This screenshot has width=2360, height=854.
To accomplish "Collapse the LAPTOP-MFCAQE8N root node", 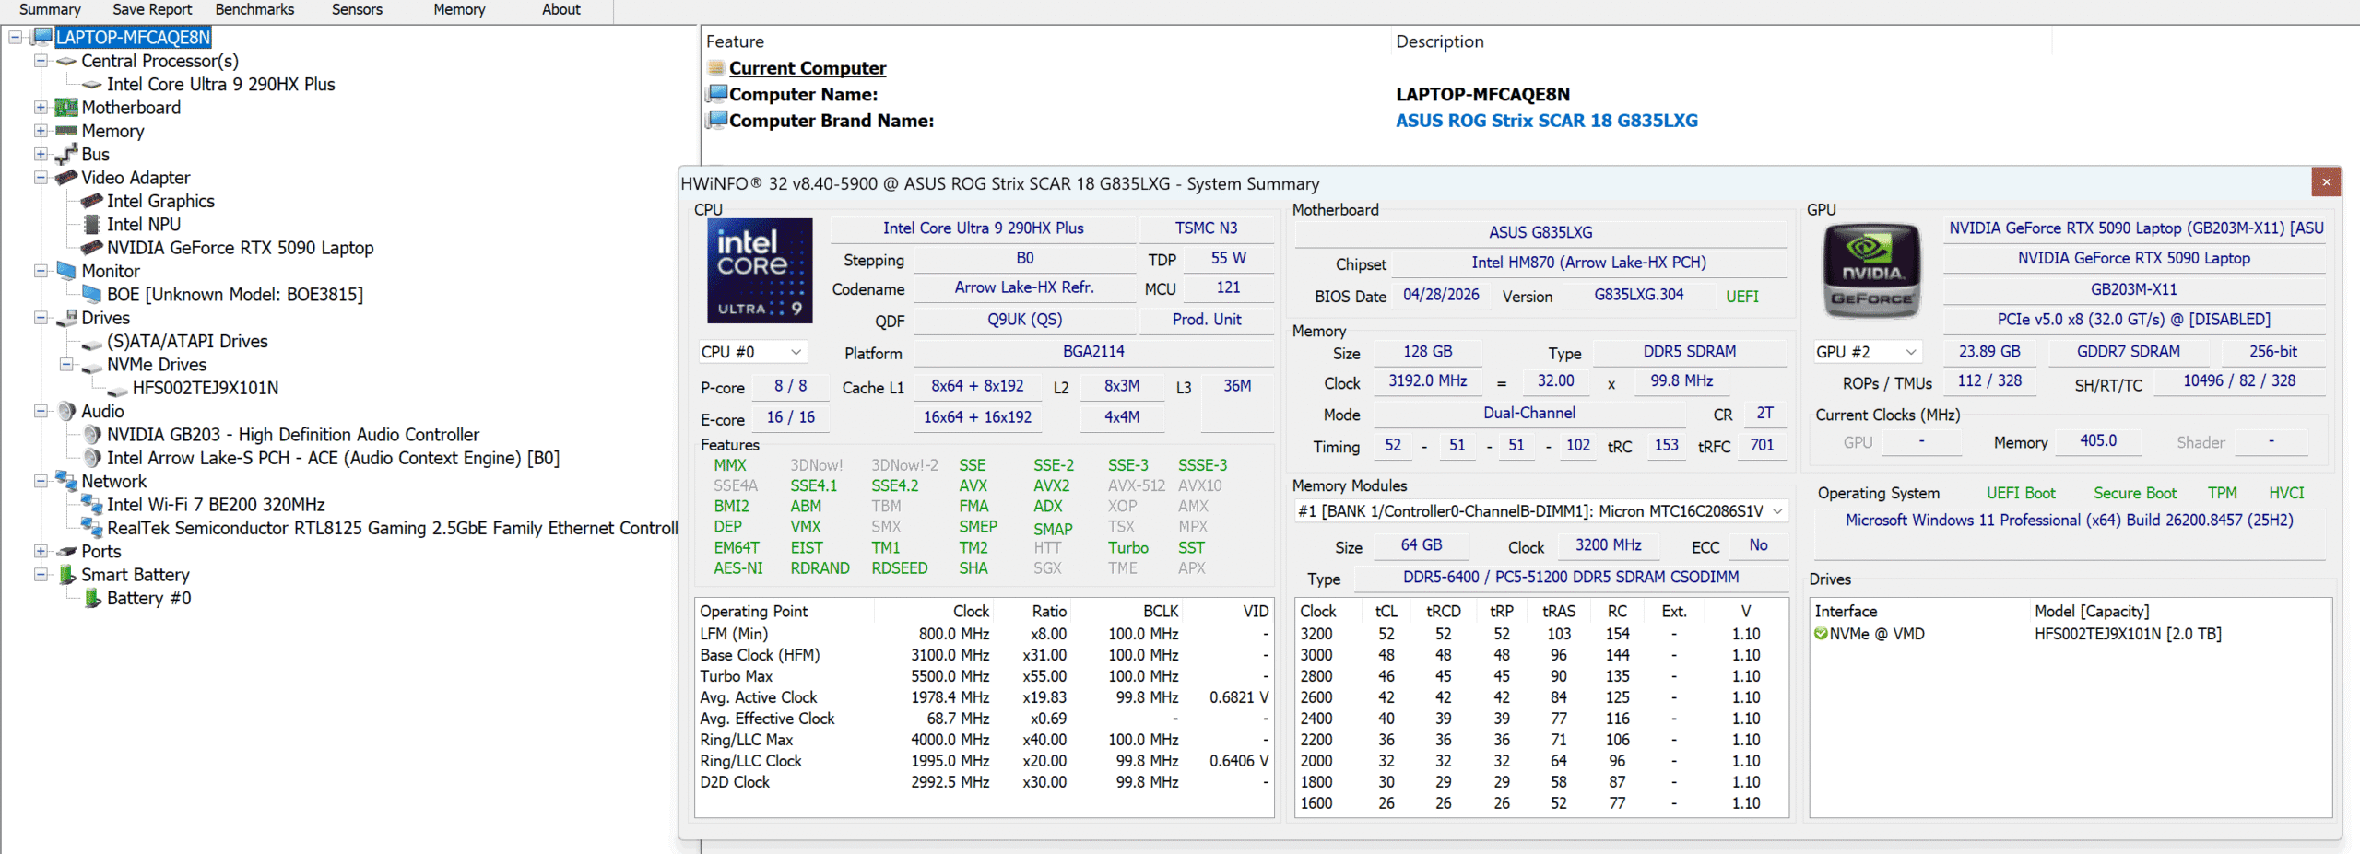I will pos(16,37).
